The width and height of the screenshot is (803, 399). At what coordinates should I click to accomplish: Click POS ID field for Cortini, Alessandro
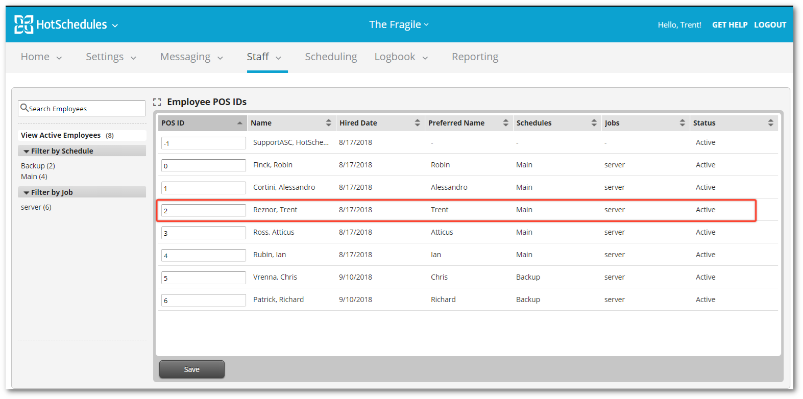204,188
